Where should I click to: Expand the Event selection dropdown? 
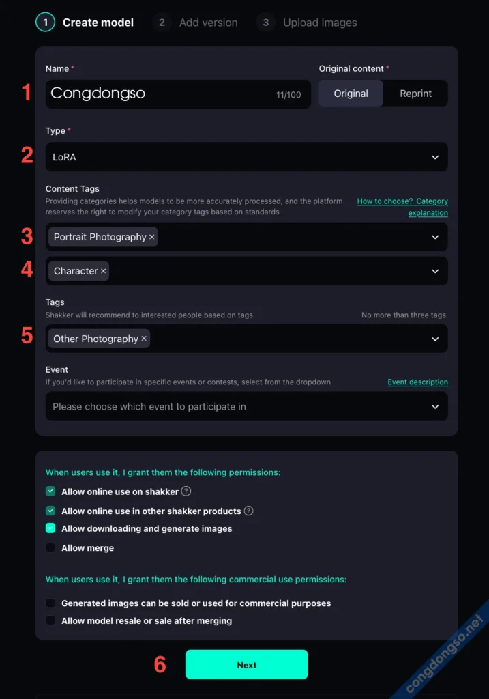pyautogui.click(x=246, y=406)
